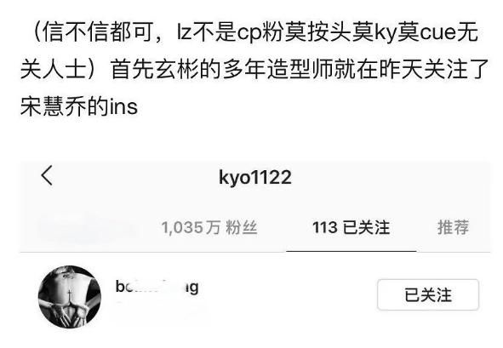
Task: Click the blurred name line under the username
Action: (x=159, y=305)
